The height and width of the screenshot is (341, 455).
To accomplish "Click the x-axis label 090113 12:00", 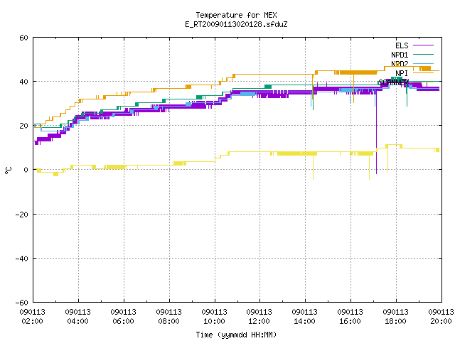I will click(259, 317).
